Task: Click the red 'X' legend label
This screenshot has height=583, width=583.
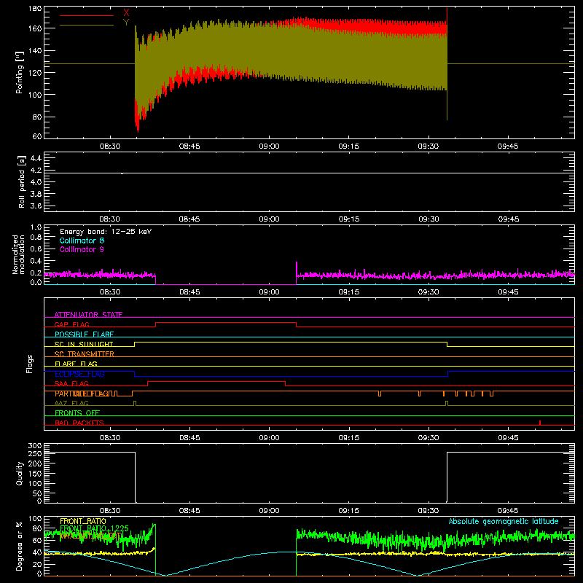Action: [x=126, y=13]
